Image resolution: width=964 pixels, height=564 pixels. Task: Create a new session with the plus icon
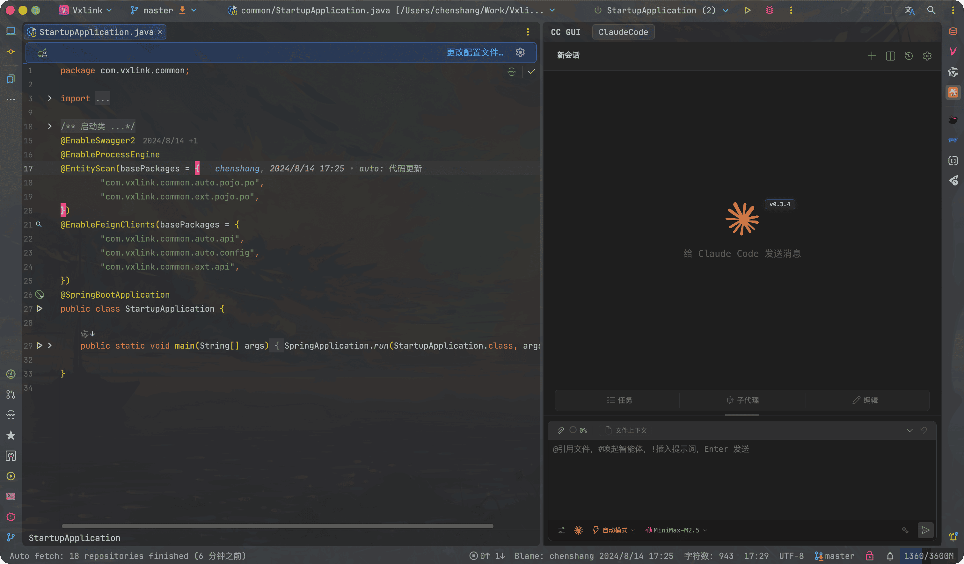pyautogui.click(x=872, y=56)
